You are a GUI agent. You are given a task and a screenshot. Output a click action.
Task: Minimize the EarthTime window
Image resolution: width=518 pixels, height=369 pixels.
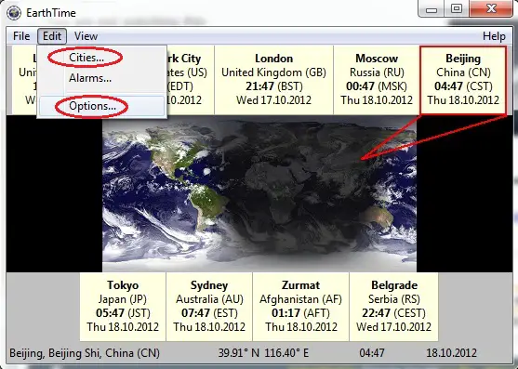(x=432, y=9)
